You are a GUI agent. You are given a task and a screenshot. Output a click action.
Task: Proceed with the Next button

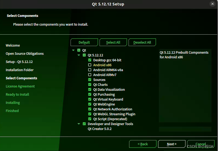click(172, 144)
